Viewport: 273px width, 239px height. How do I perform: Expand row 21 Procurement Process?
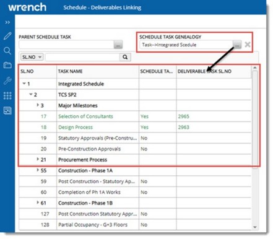pyautogui.click(x=38, y=159)
